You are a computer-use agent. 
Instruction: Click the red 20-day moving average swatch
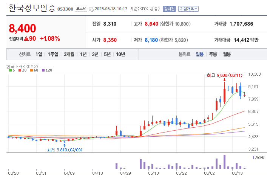tap(20, 70)
